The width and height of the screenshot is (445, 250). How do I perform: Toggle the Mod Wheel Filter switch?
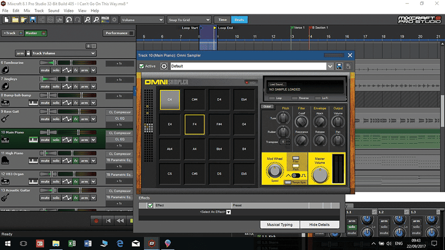tap(296, 158)
